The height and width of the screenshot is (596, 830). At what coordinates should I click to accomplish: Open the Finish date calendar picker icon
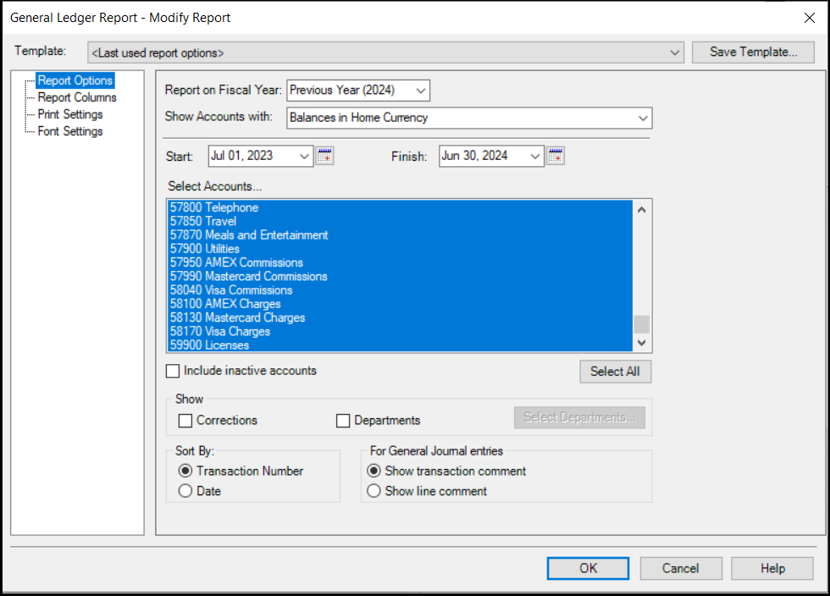click(556, 156)
